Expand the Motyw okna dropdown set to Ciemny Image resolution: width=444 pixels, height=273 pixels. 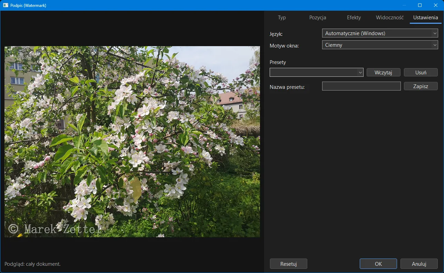380,45
